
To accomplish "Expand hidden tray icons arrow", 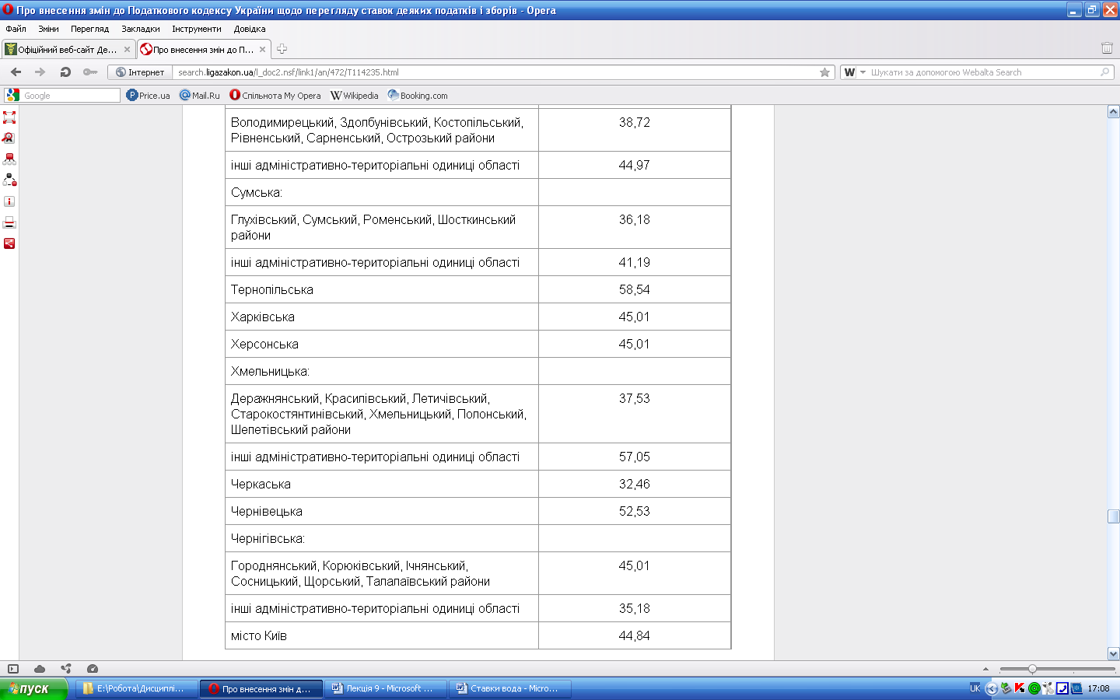I will pos(991,688).
